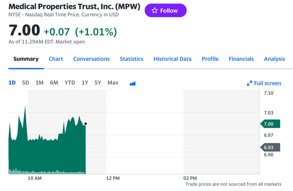
Task: Open the Chart tab
Action: [56, 59]
